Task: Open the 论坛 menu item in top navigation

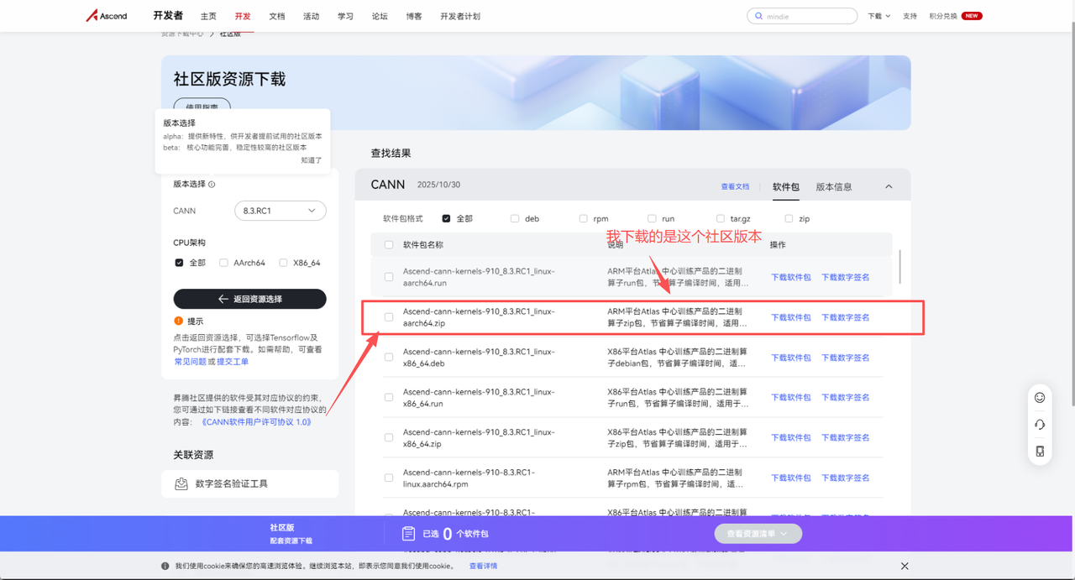Action: click(x=380, y=16)
